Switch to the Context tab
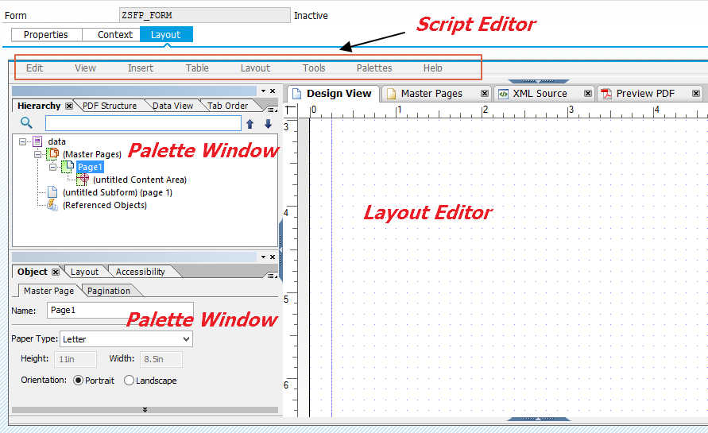Viewport: 708px width, 433px height. tap(111, 35)
